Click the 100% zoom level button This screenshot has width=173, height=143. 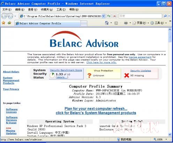coord(158,139)
